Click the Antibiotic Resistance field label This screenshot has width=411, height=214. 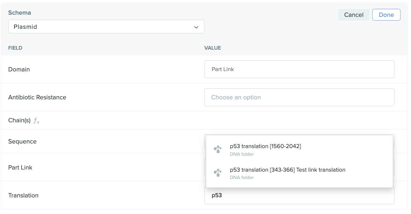point(37,97)
